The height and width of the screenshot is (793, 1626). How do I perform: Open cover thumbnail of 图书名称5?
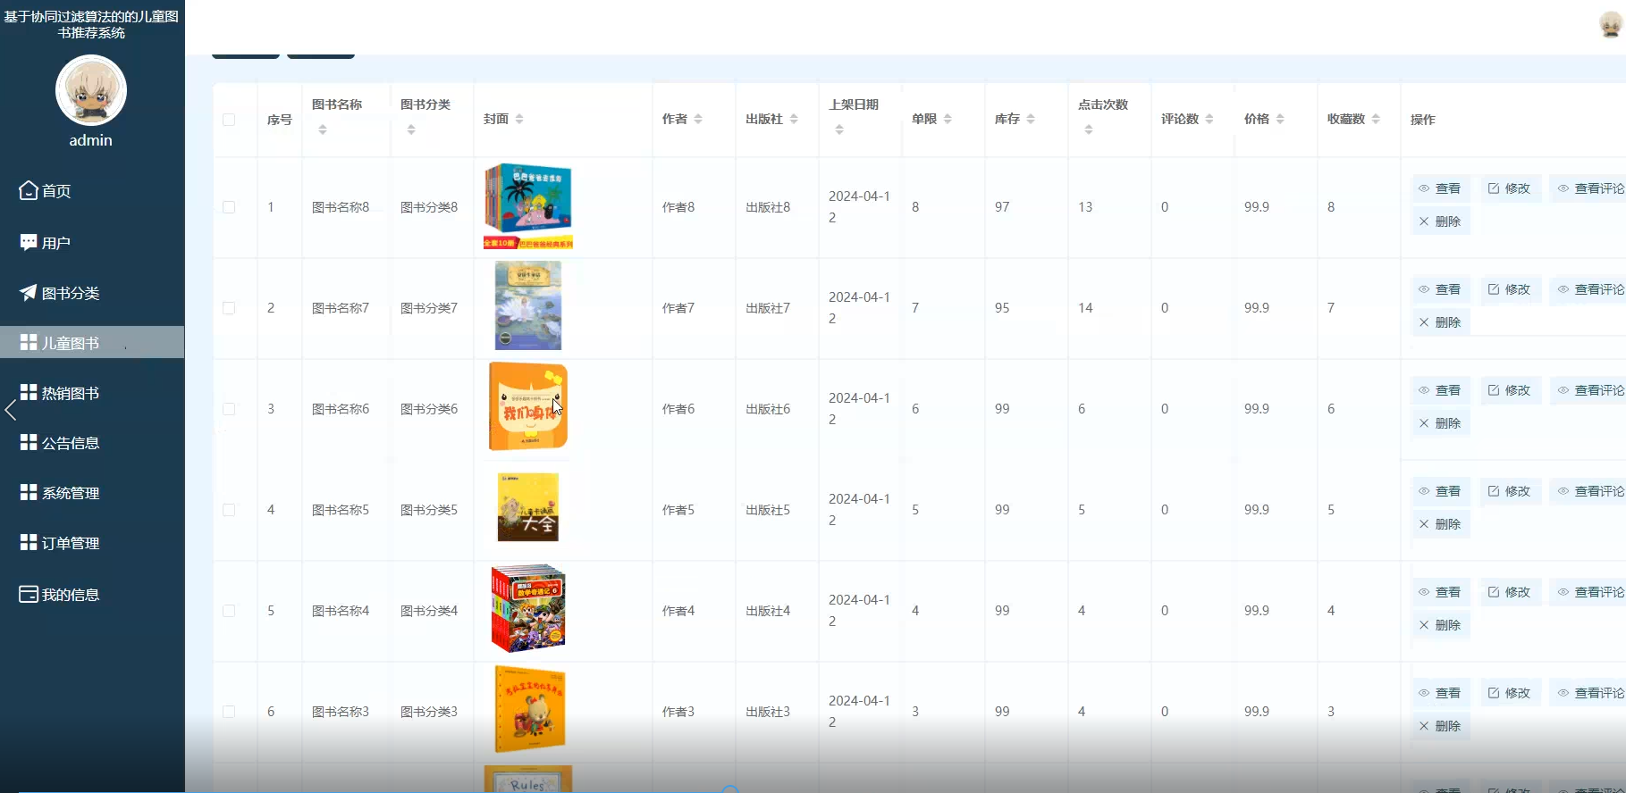click(528, 507)
